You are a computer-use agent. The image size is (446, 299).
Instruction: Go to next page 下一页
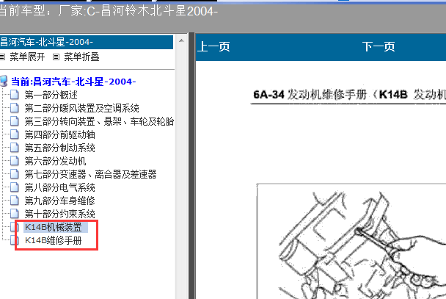pos(379,46)
